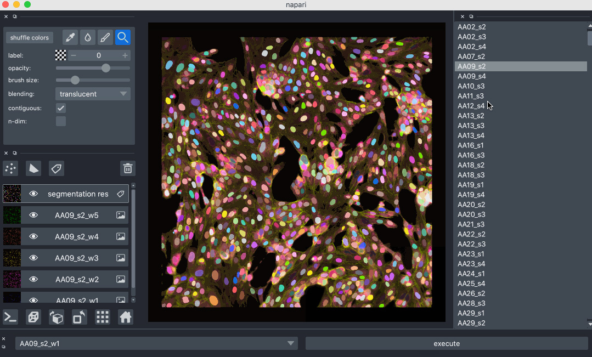The width and height of the screenshot is (592, 357).
Task: Open the blending dropdown
Action: (x=92, y=94)
